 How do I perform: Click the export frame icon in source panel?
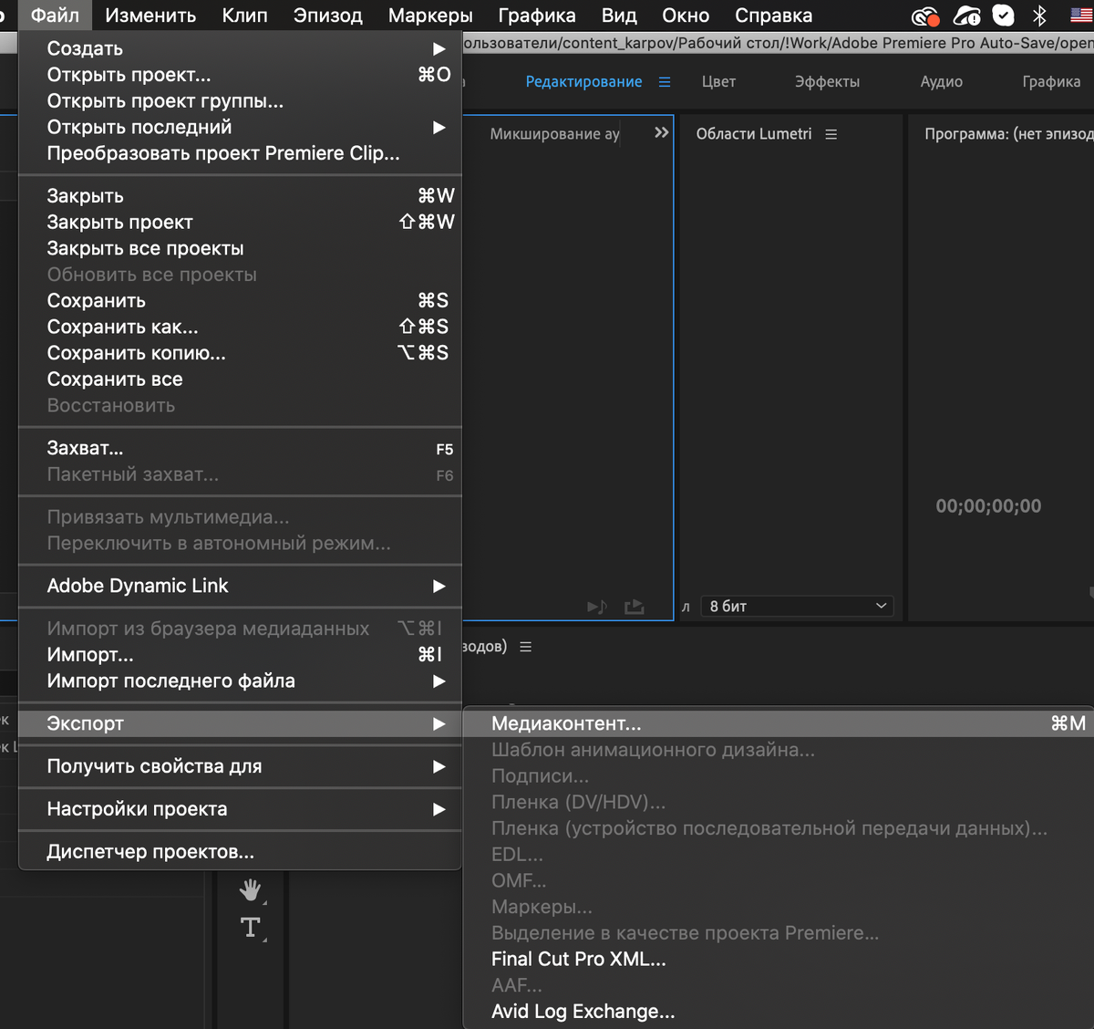pos(634,607)
